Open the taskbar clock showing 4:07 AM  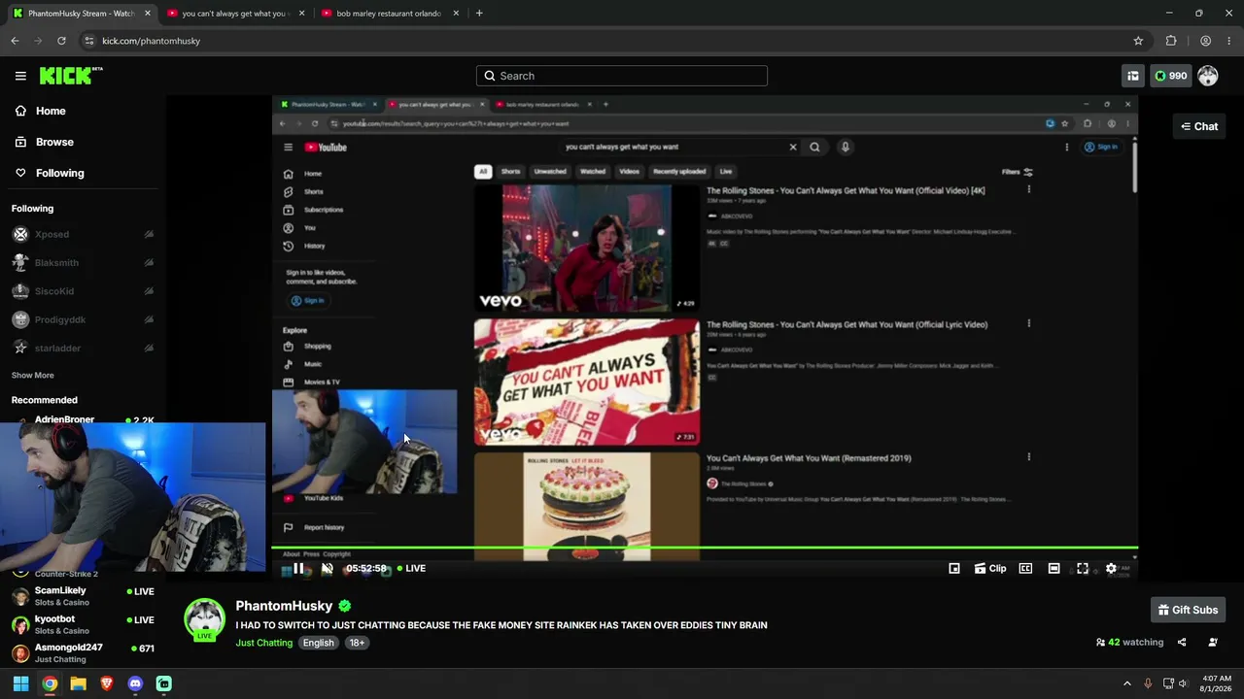point(1217,683)
